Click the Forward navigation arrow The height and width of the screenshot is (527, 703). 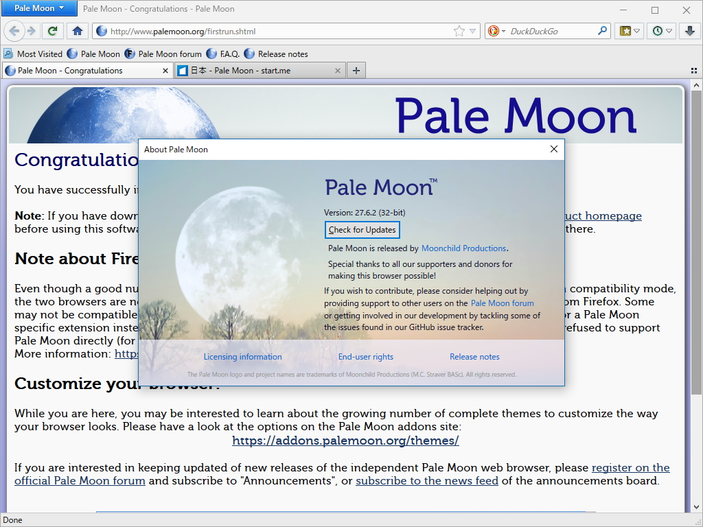30,31
